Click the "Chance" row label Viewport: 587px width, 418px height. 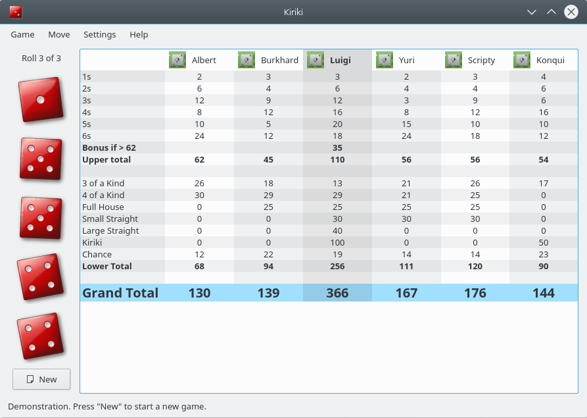pos(97,254)
